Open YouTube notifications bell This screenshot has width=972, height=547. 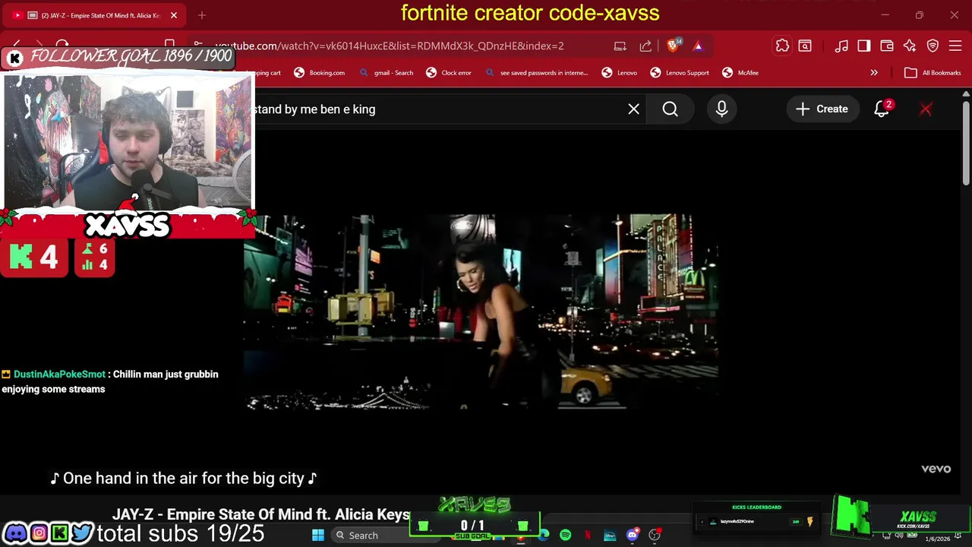882,109
